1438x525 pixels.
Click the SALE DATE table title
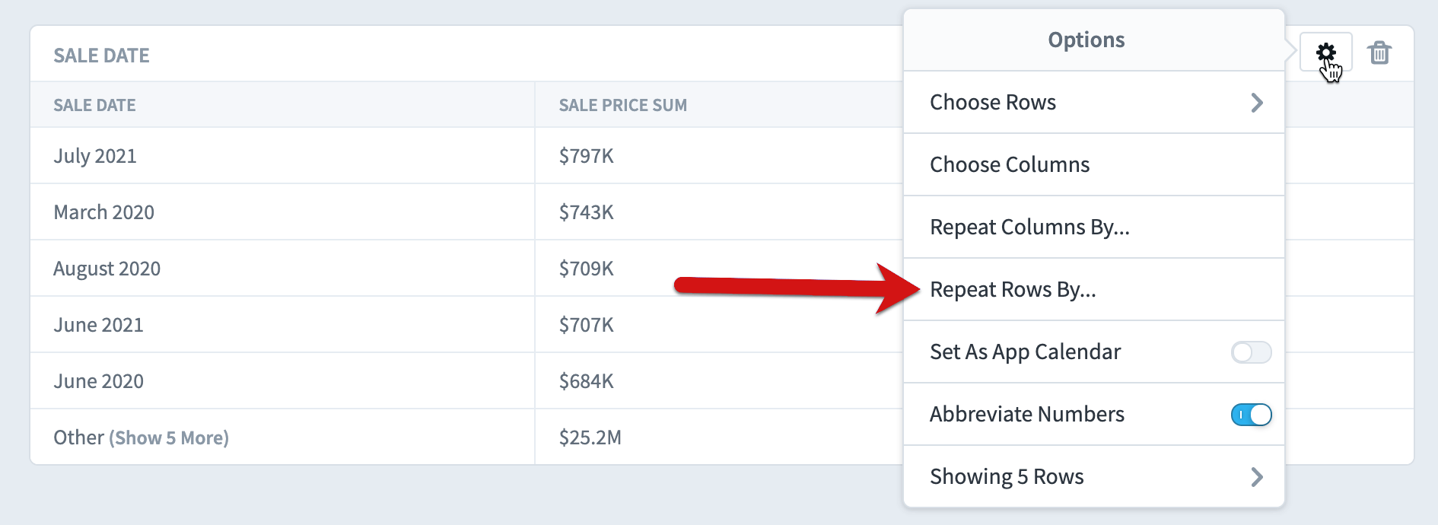point(101,56)
